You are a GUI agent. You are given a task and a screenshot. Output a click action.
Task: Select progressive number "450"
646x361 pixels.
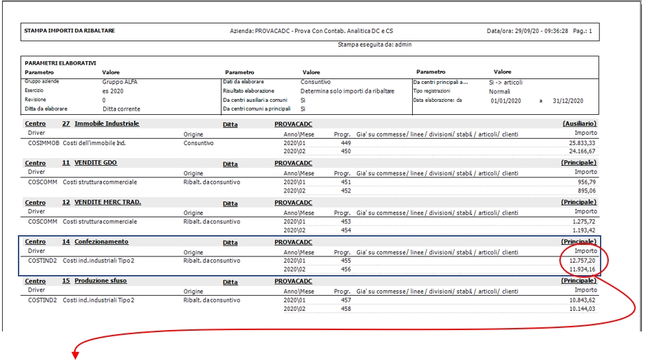[x=346, y=151]
